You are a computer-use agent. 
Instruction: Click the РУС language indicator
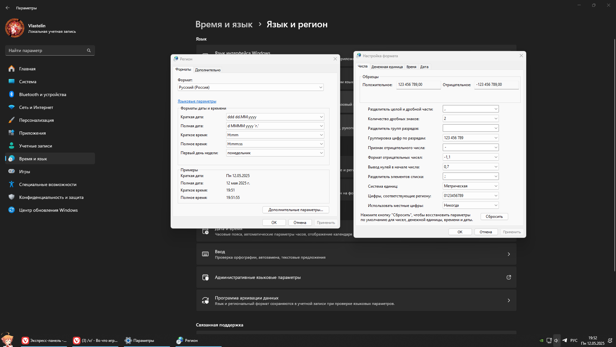tap(574, 341)
